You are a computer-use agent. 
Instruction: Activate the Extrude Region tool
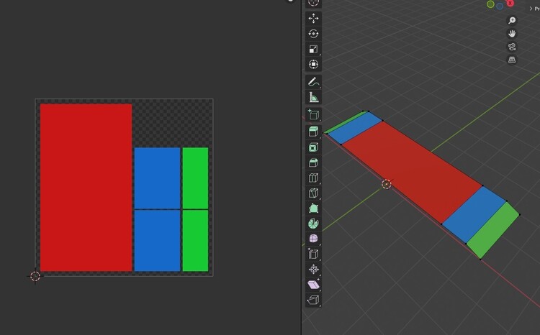(313, 132)
